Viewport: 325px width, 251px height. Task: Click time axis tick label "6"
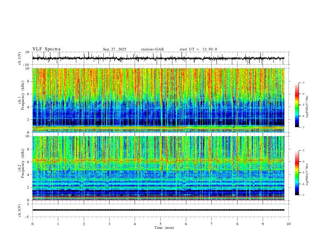coord(186,224)
